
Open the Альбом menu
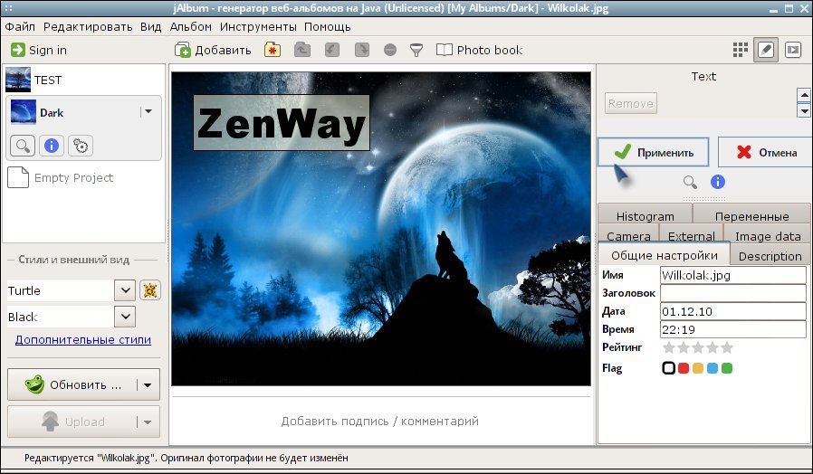(x=191, y=27)
